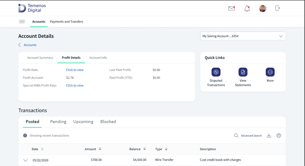Open the hamburger menu
Screen dimensions: 305x166
22,22
